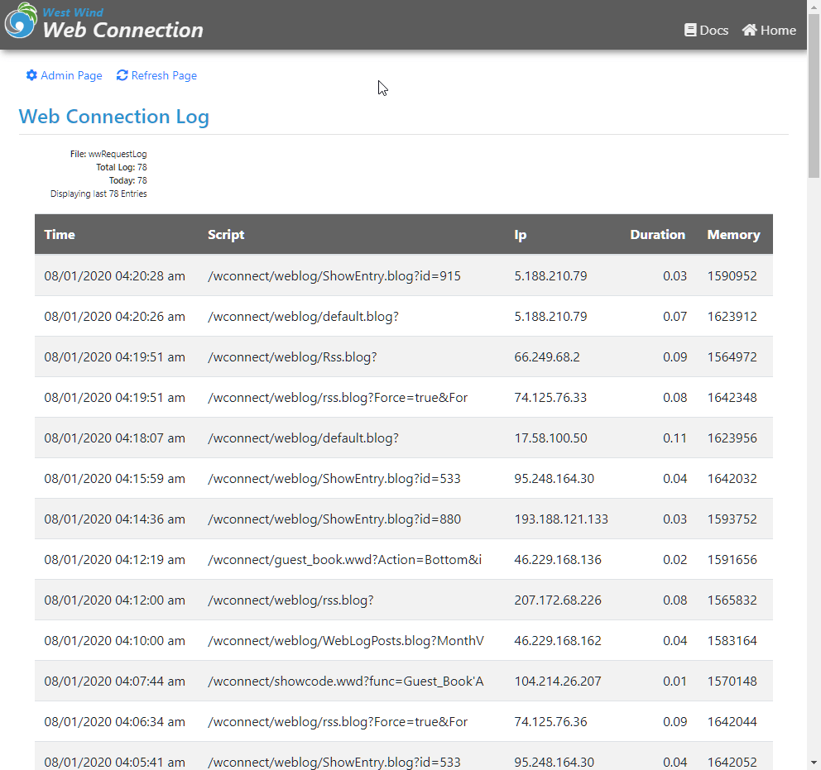
Task: Click the West Wind globe logo icon
Action: tap(22, 22)
